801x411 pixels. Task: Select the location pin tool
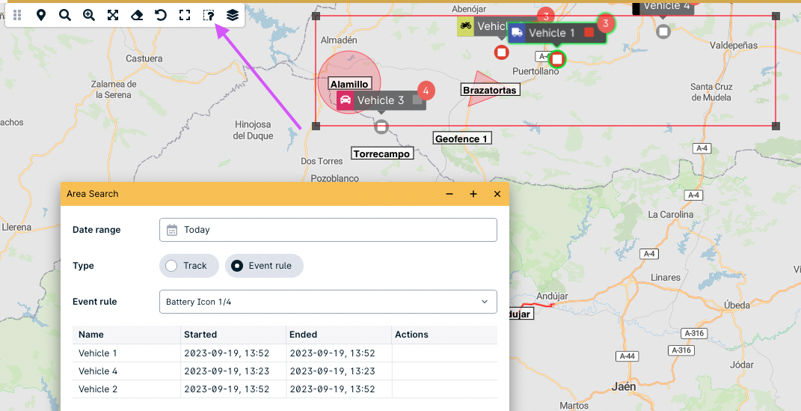pyautogui.click(x=41, y=15)
